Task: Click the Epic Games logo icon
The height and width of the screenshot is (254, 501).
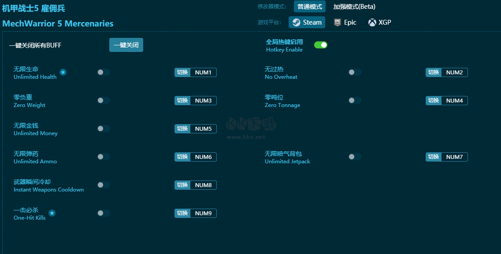Action: 338,22
